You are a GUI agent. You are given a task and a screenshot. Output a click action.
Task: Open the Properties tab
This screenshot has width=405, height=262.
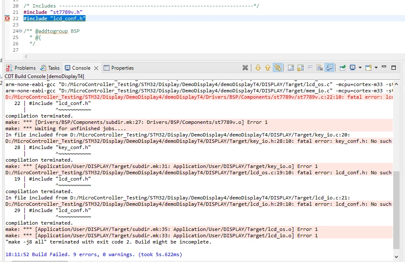coord(119,68)
